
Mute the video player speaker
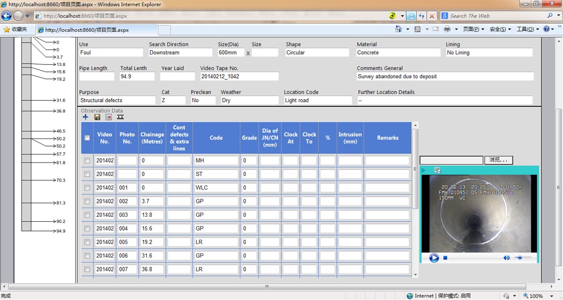tap(506, 258)
